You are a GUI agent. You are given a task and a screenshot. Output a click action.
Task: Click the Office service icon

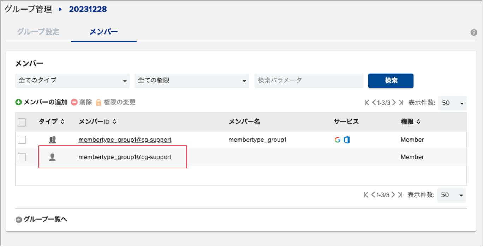pyautogui.click(x=346, y=140)
